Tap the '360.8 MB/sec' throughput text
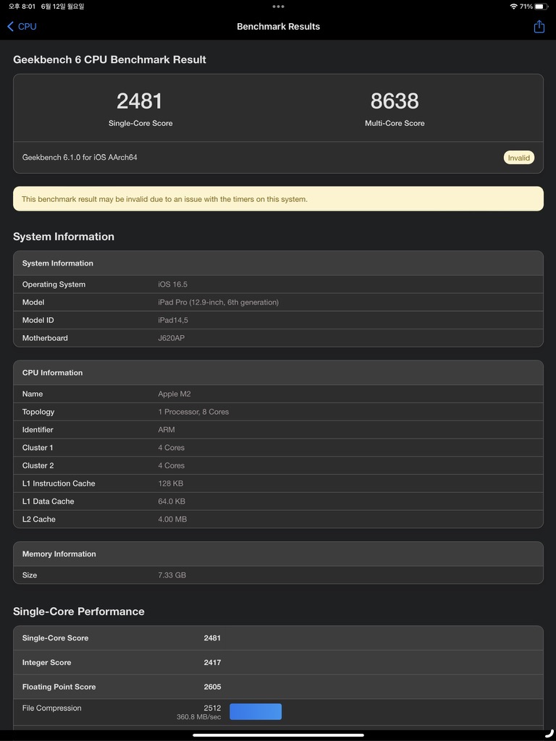Screen dimensions: 556x741 point(198,717)
